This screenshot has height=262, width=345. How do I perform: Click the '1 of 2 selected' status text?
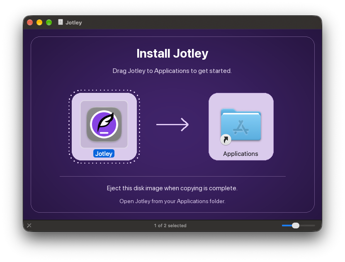170,226
